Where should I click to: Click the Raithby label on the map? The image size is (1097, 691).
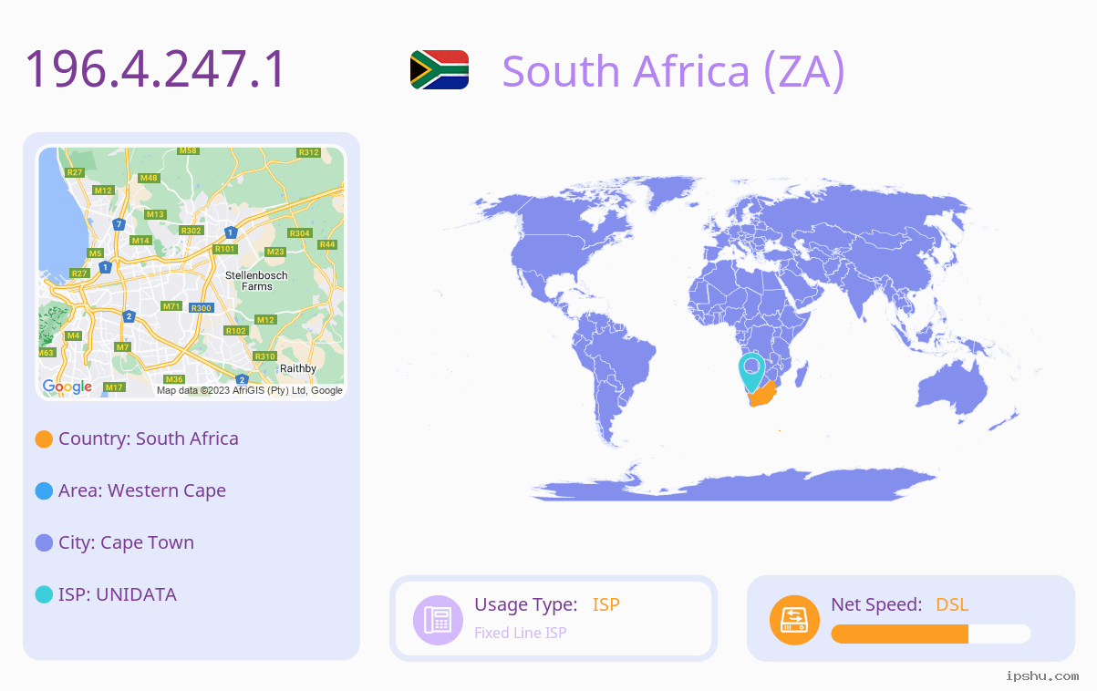click(298, 368)
